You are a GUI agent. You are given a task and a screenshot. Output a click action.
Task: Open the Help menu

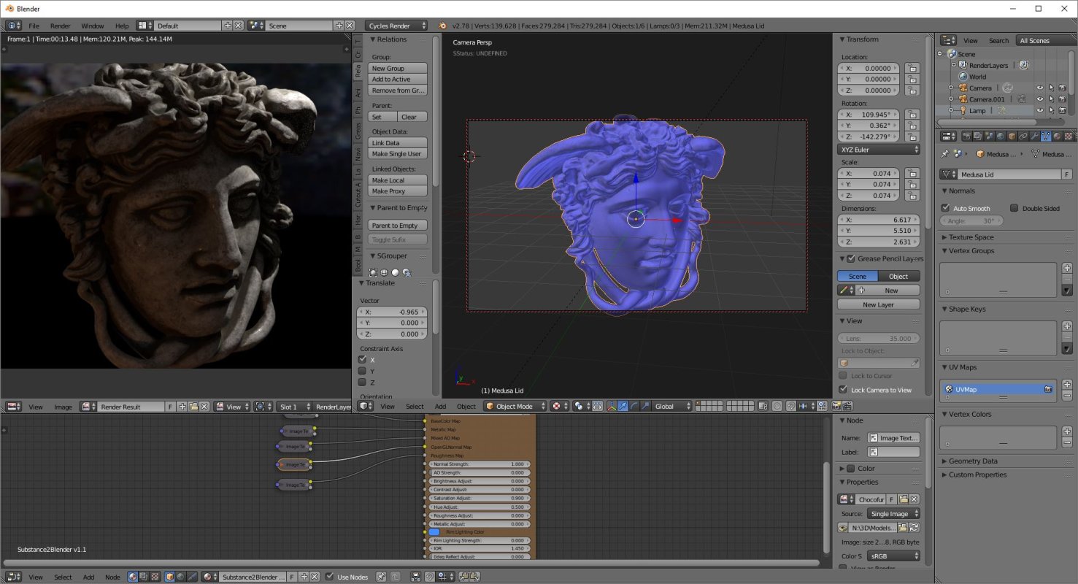122,26
